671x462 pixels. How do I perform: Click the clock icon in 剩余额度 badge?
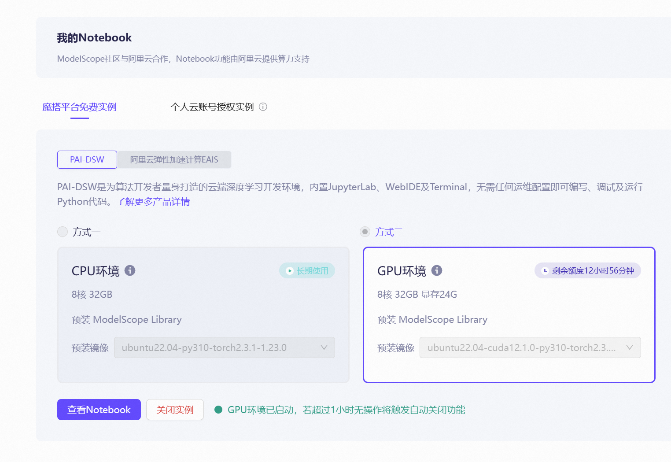click(546, 270)
